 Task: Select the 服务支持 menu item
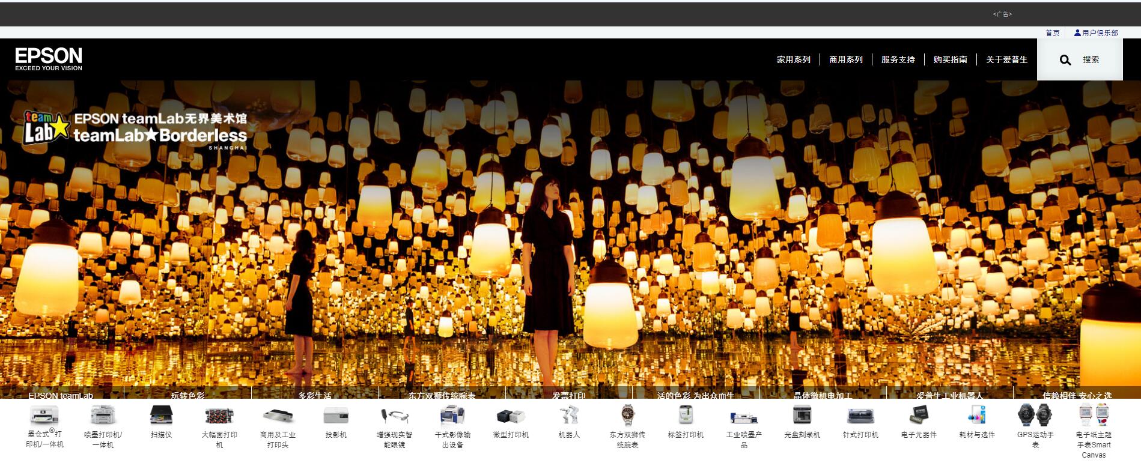click(x=898, y=59)
